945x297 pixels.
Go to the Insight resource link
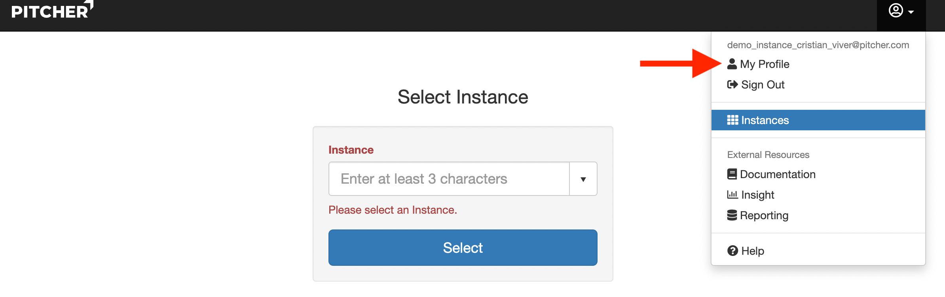click(757, 195)
